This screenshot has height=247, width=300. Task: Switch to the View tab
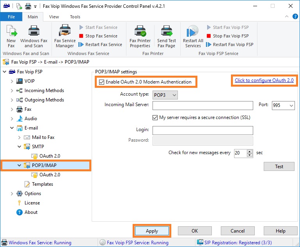pos(54,17)
